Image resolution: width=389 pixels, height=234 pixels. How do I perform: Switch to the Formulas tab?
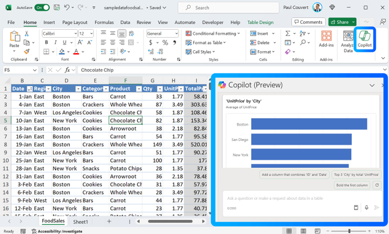(104, 22)
